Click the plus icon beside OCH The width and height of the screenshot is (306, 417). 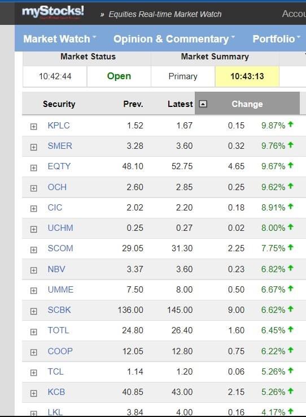[33, 188]
